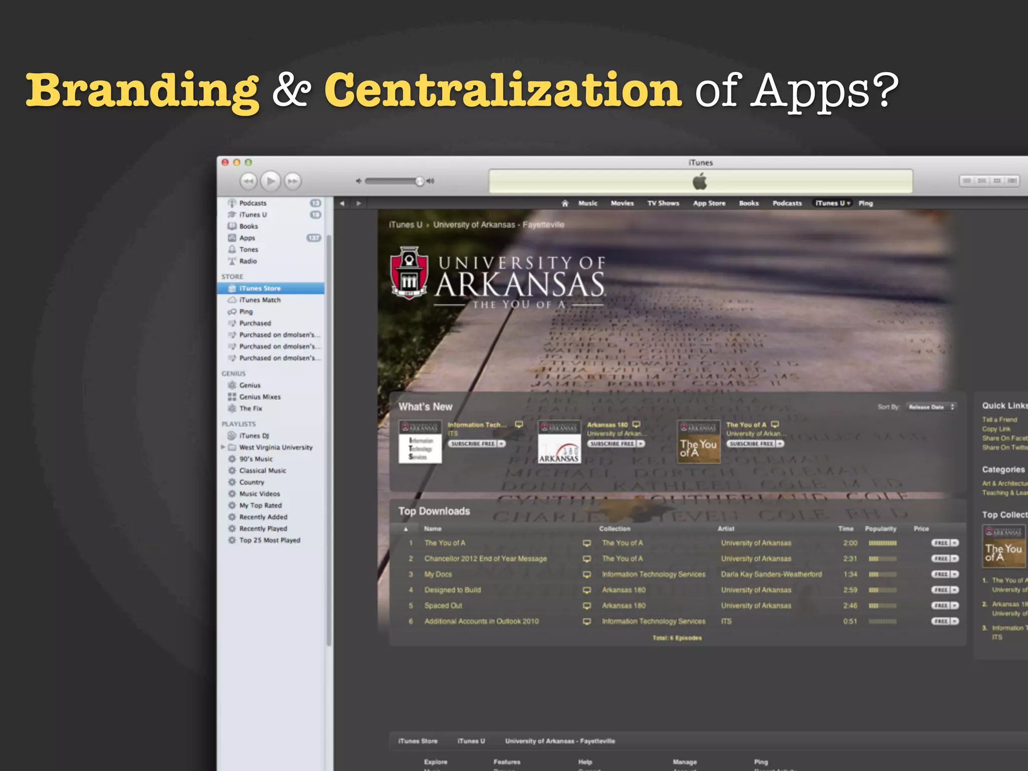The image size is (1028, 771).
Task: Select the 90's Music smart playlist
Action: point(271,459)
